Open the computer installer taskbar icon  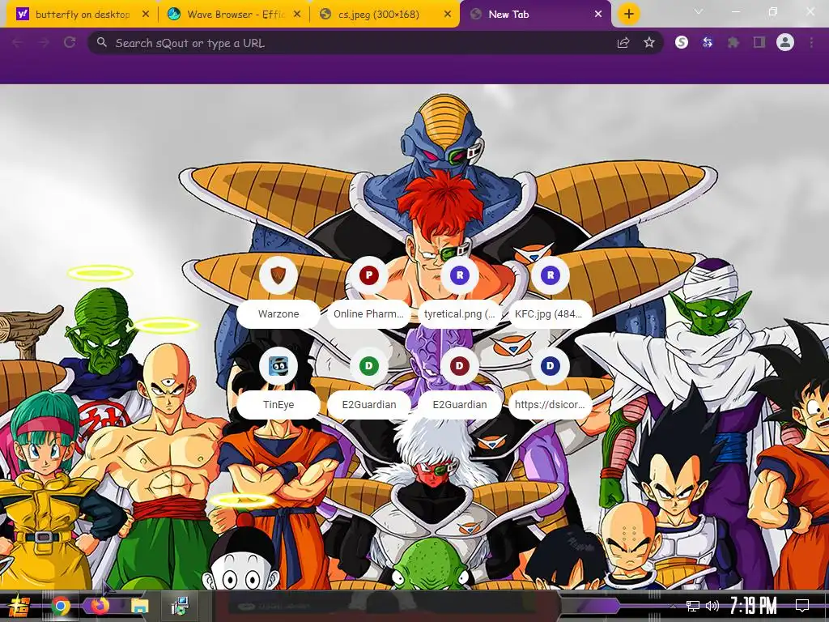180,606
